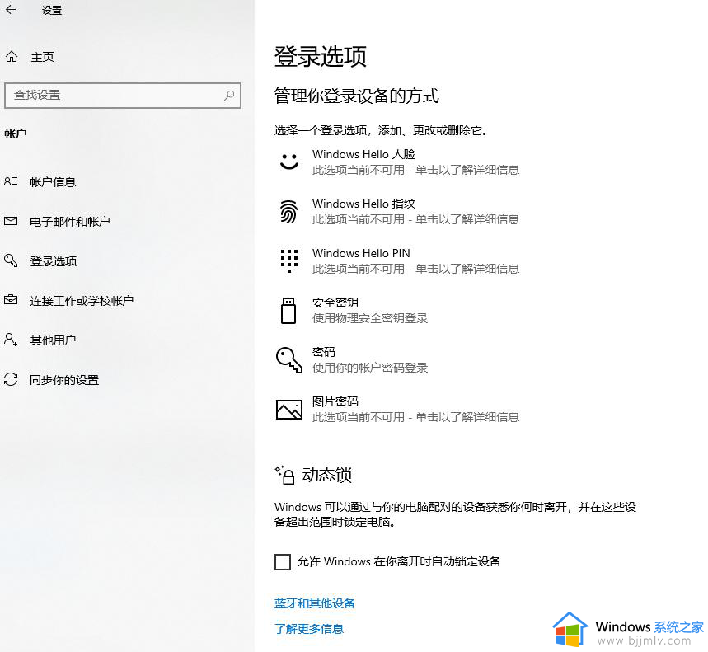708x652 pixels.
Task: Open 连接工作或学校帐户 page
Action: point(82,301)
